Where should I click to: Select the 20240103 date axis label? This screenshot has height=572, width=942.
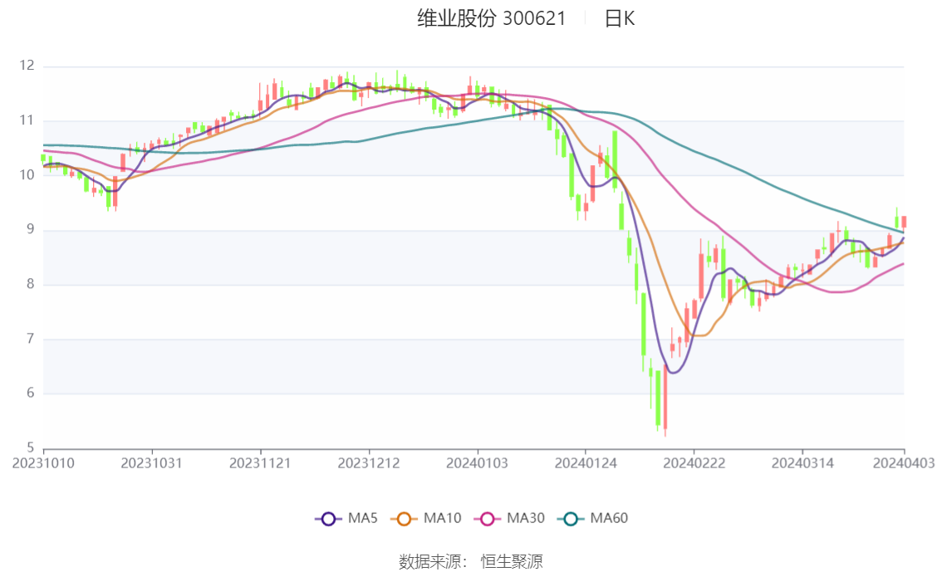point(477,463)
